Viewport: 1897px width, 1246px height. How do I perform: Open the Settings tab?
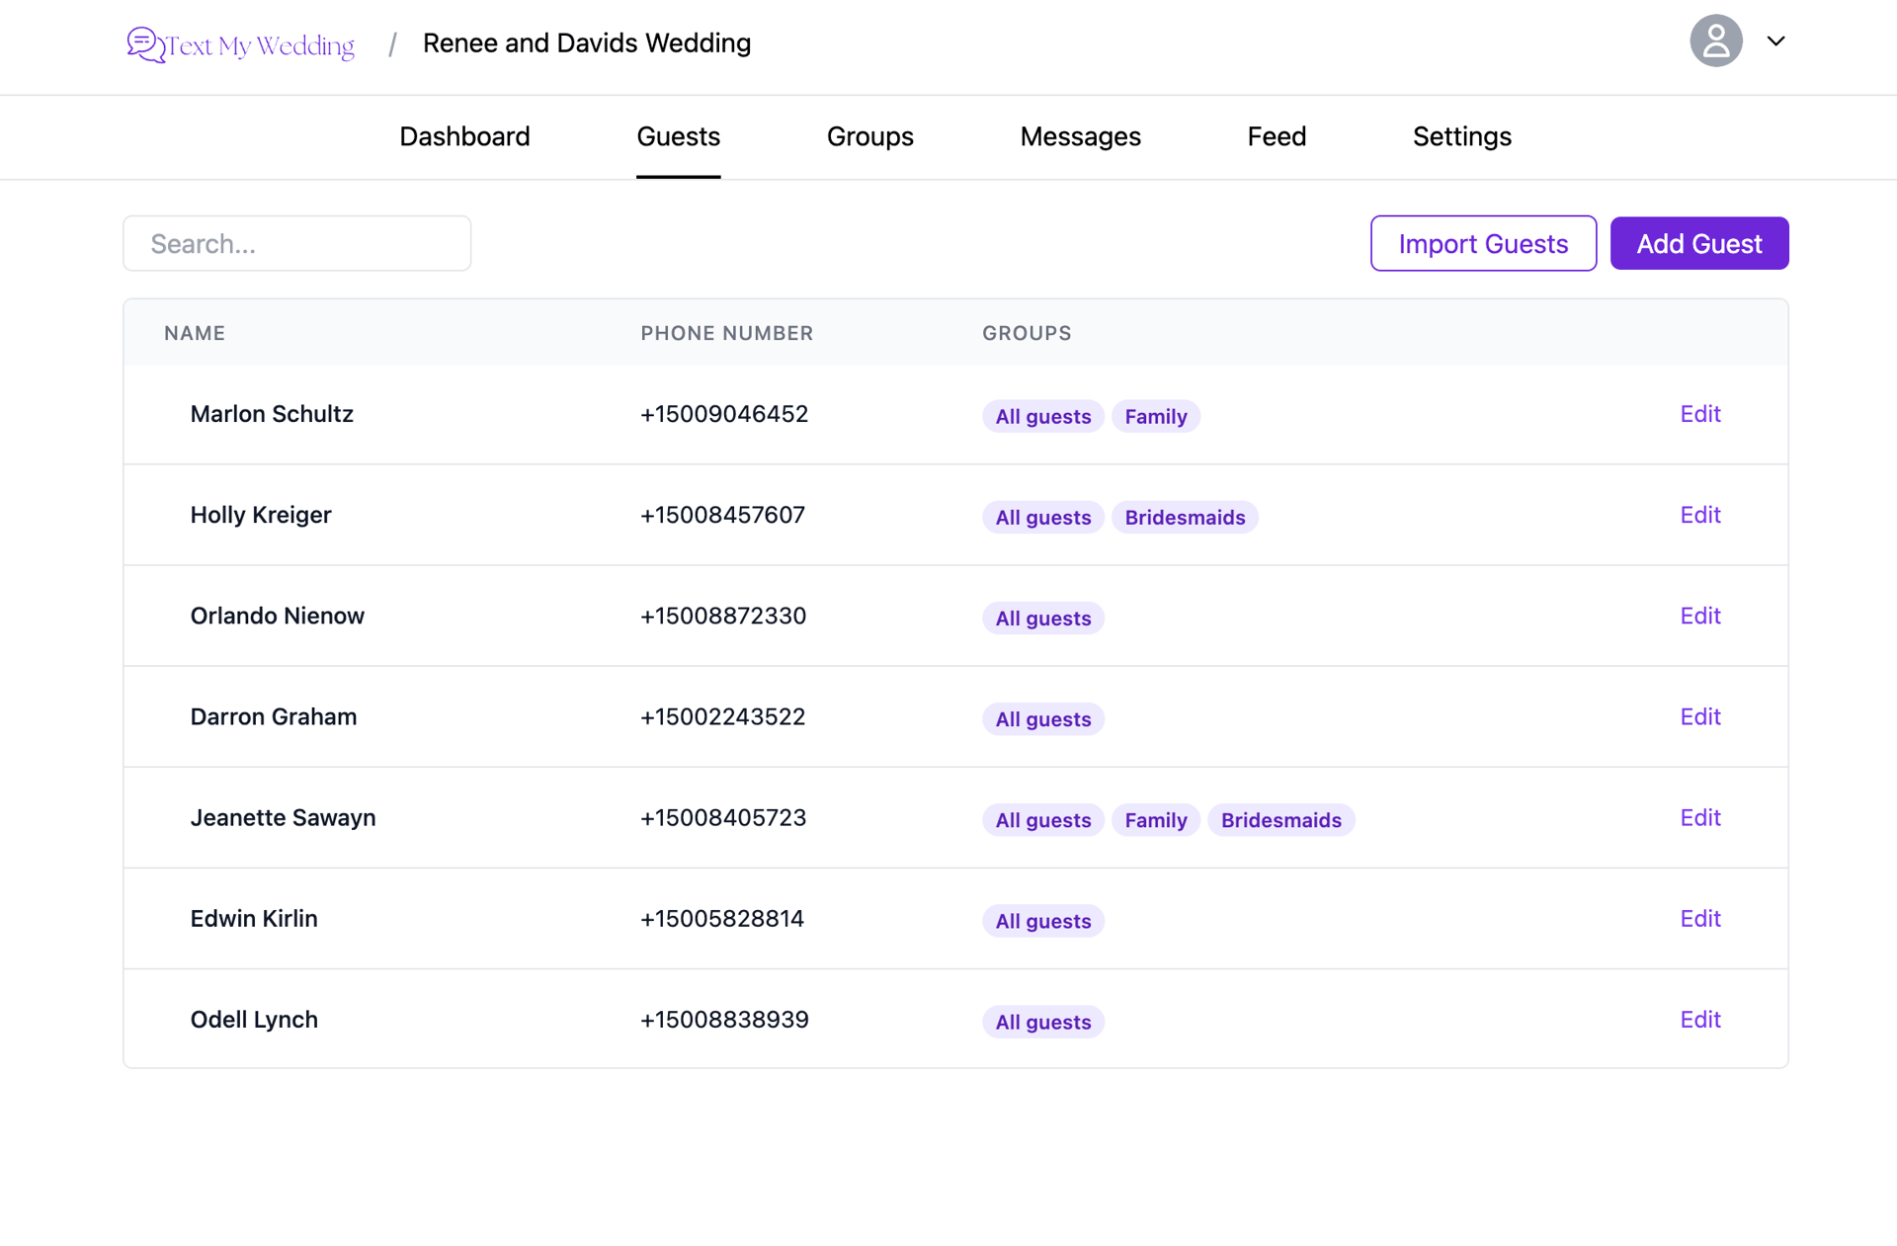click(1461, 136)
